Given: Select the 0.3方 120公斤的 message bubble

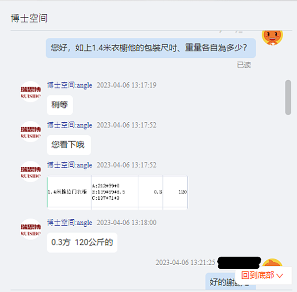Looking at the screenshot, I should click(x=82, y=243).
